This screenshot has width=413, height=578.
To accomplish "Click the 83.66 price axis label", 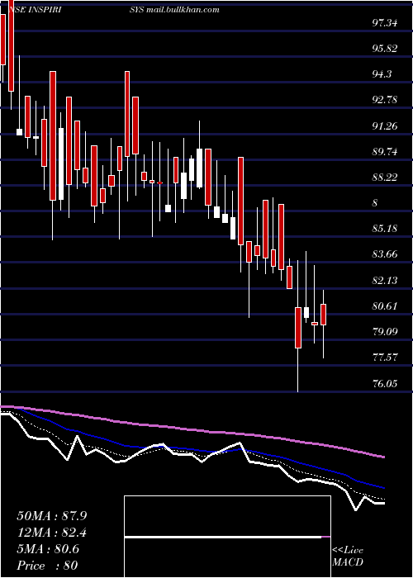I will 385,254.
